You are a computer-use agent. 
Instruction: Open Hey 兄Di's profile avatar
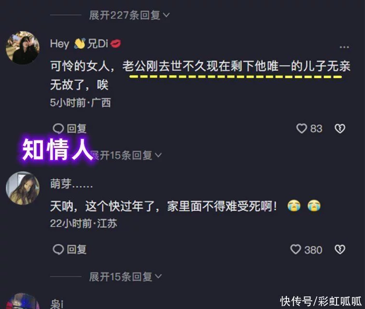click(23, 48)
